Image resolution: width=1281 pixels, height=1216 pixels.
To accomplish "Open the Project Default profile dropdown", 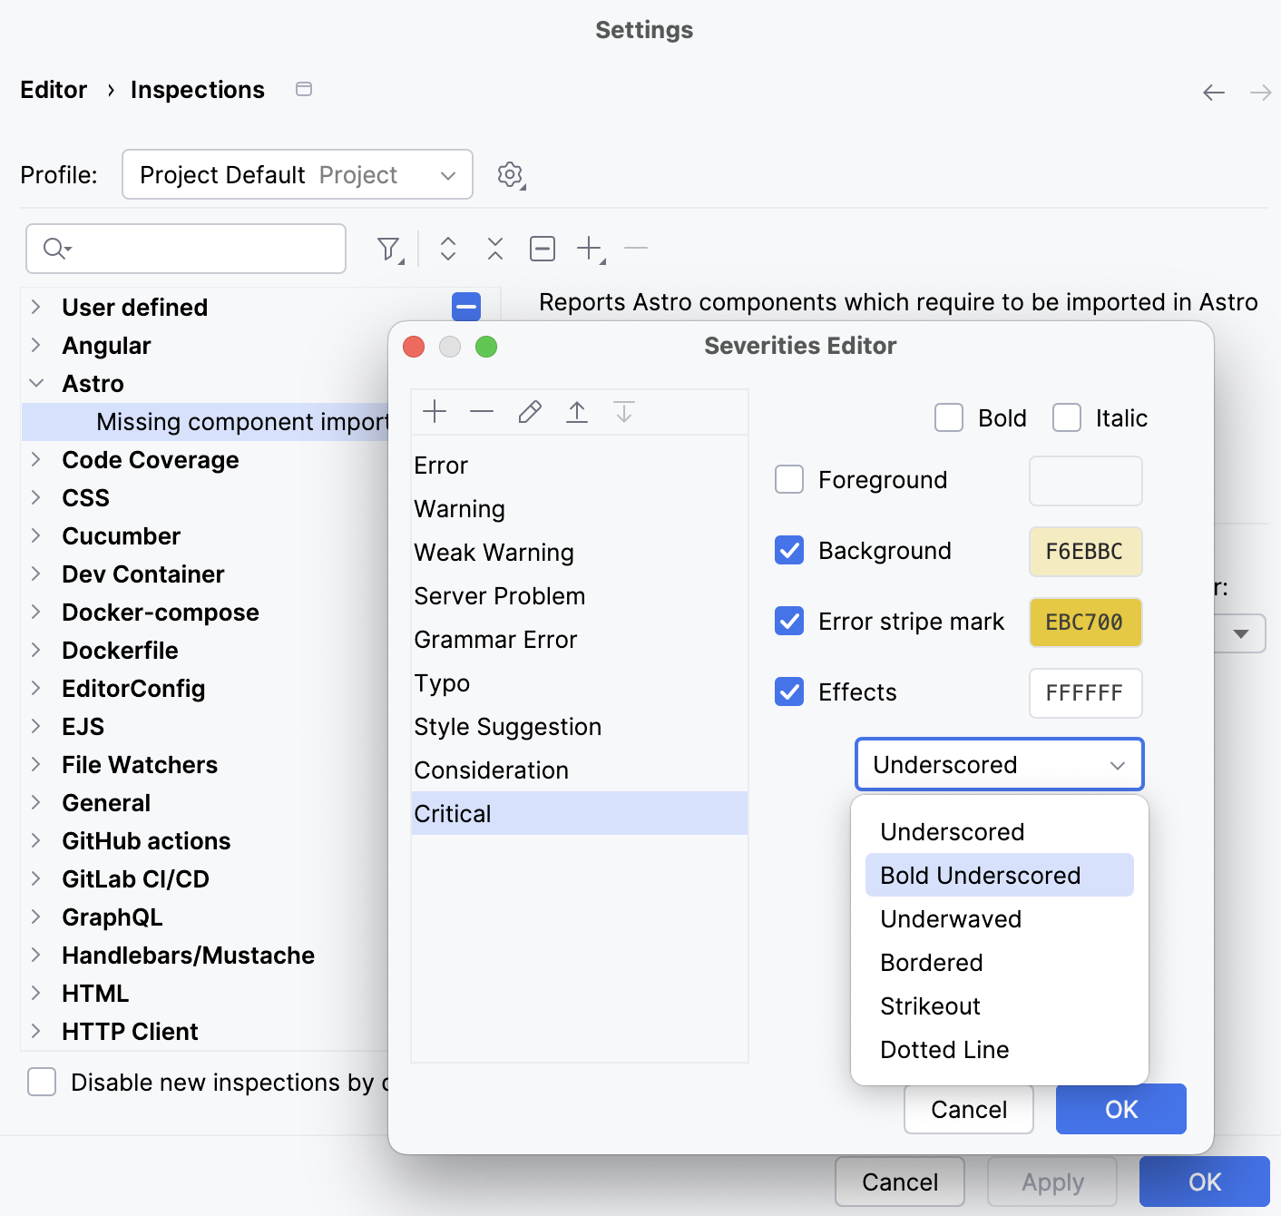I will click(x=298, y=174).
